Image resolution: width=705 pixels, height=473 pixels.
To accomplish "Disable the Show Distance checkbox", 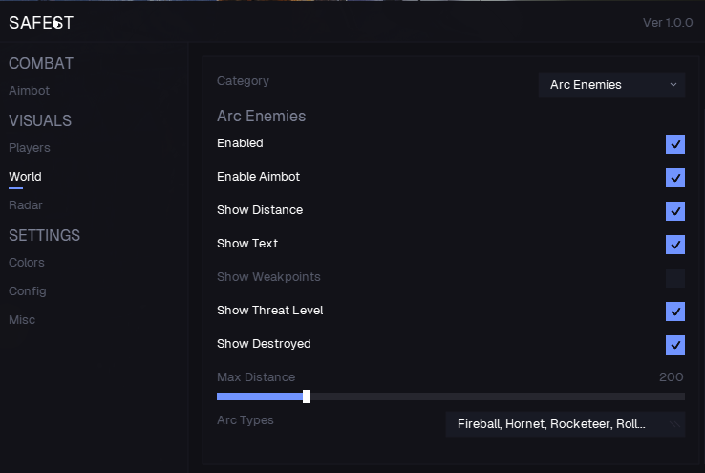I will click(x=674, y=211).
